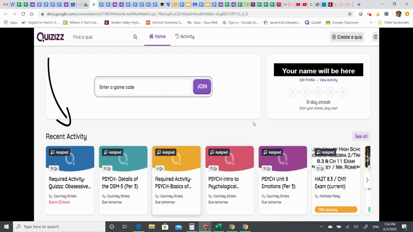Click the next arrow in Recent Activity
The image size is (413, 232).
click(367, 180)
